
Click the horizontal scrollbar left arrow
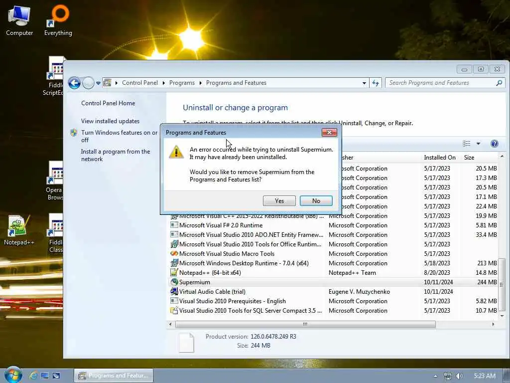[x=170, y=324]
